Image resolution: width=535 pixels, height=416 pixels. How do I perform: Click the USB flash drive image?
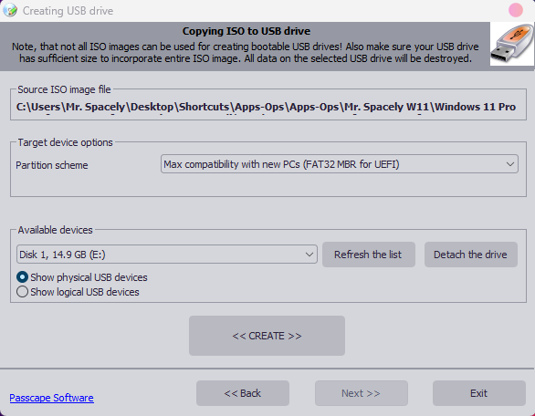coord(512,44)
